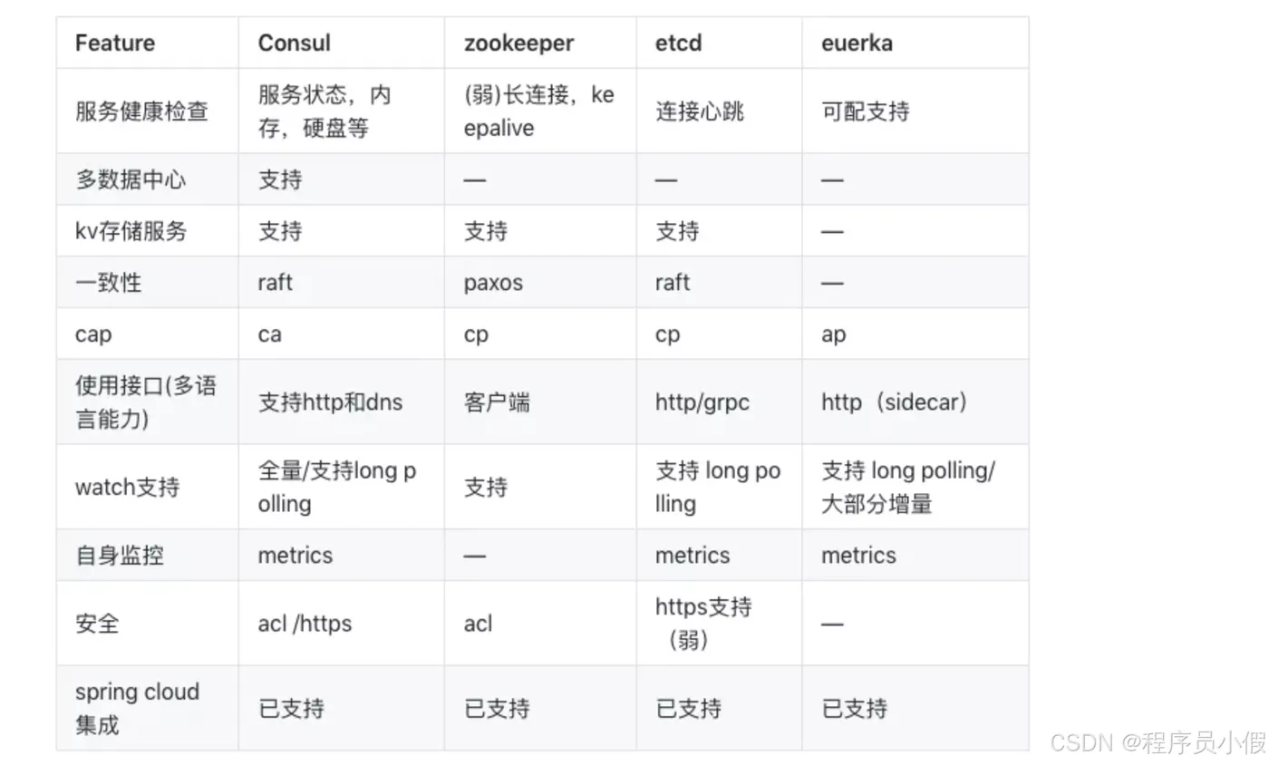1269x765 pixels.
Task: Select the cap row label
Action: click(93, 334)
